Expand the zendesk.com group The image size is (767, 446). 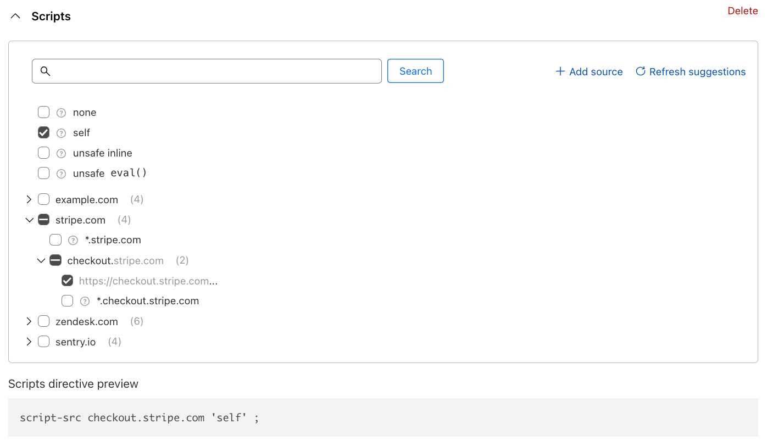click(x=29, y=321)
